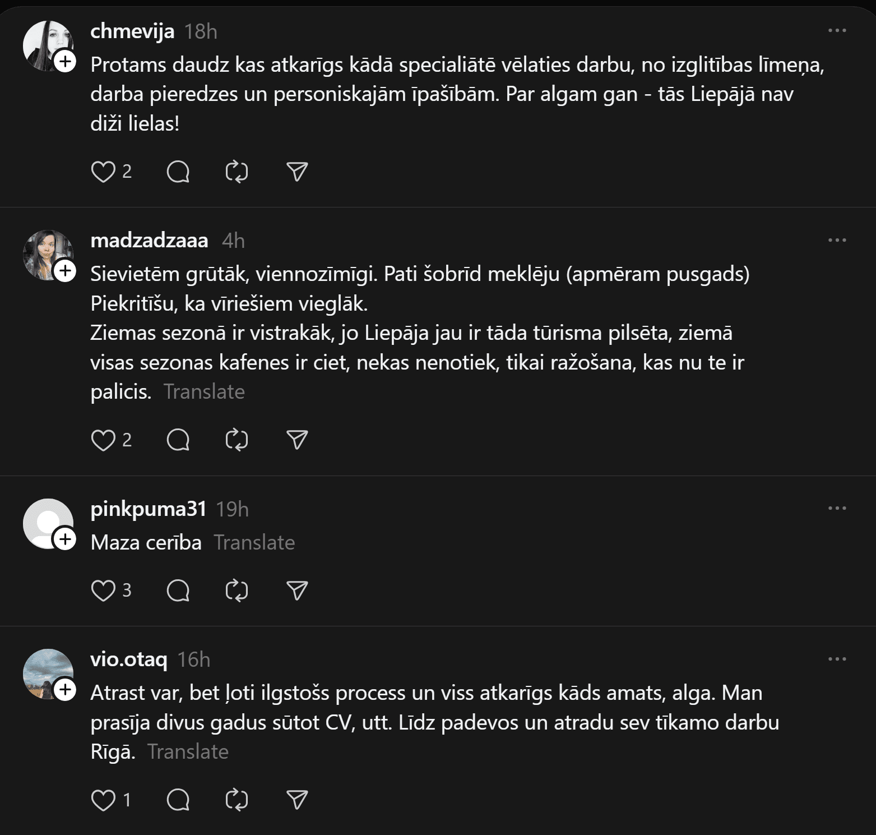Like chmevija's comment with the heart icon
The height and width of the screenshot is (835, 876).
[103, 172]
